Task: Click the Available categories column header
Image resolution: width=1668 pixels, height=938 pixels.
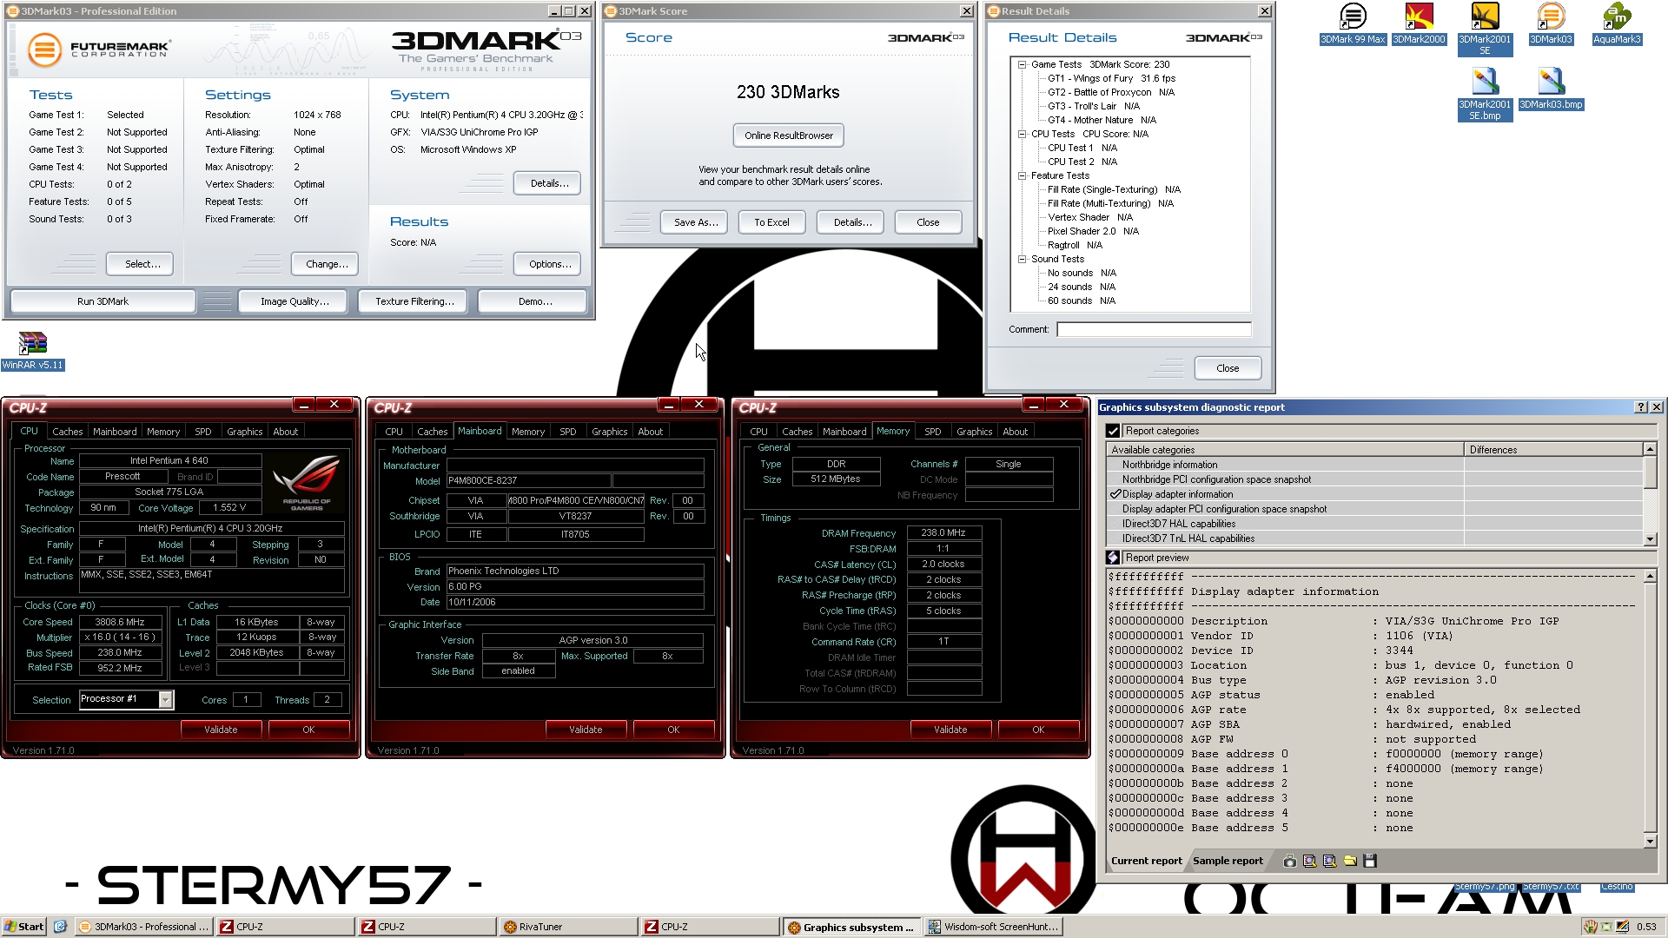Action: coord(1285,450)
